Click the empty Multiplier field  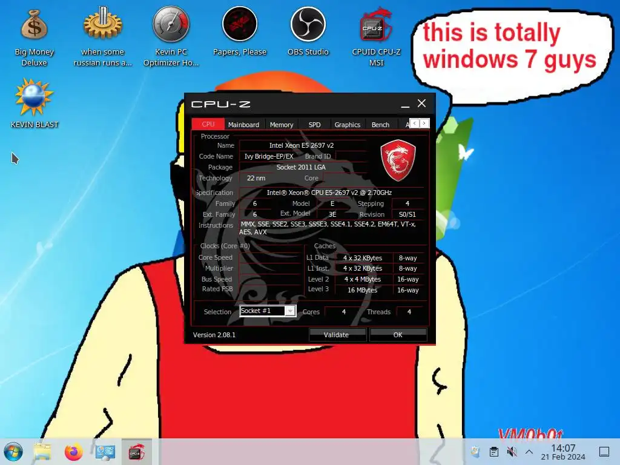(x=270, y=268)
